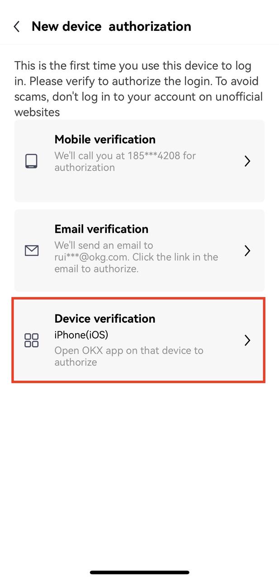Open the highlighted Device verification card
The height and width of the screenshot is (580, 279).
pos(138,340)
